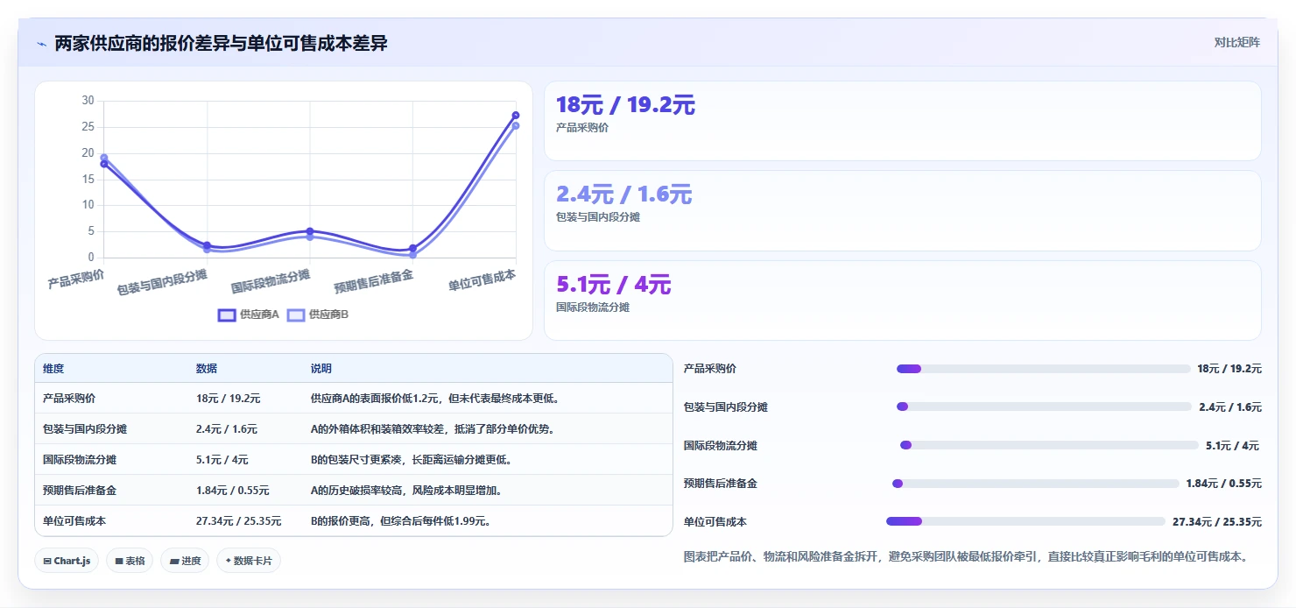
Task: Click the 数据卡片 tag chip
Action: pyautogui.click(x=249, y=561)
